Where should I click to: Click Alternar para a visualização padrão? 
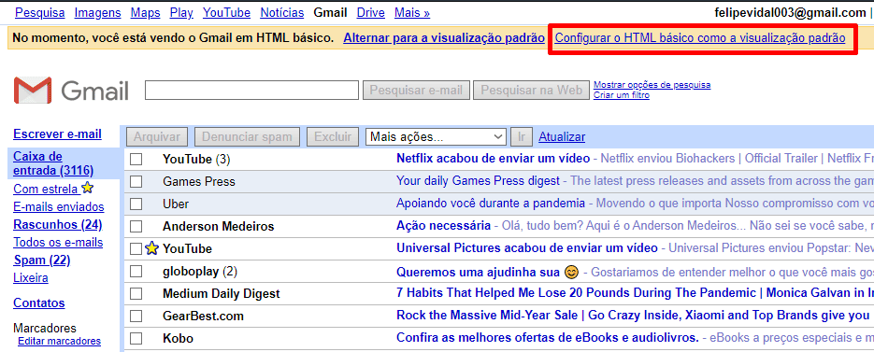click(444, 38)
